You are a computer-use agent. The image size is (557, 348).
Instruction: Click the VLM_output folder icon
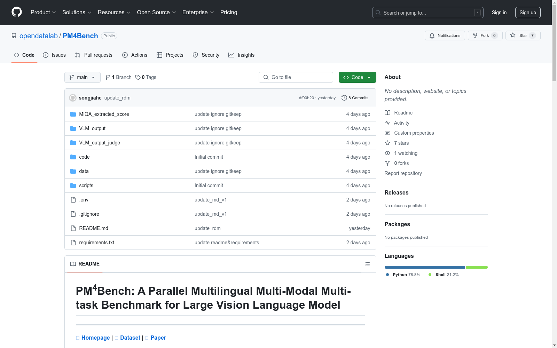point(73,128)
